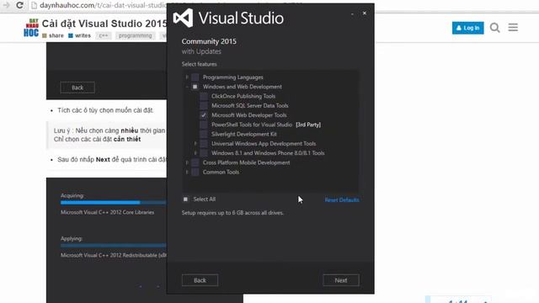
Task: Check Cross Platform Mobile Development box
Action: point(195,162)
